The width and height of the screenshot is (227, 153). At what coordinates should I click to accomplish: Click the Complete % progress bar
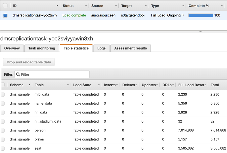click(x=201, y=15)
